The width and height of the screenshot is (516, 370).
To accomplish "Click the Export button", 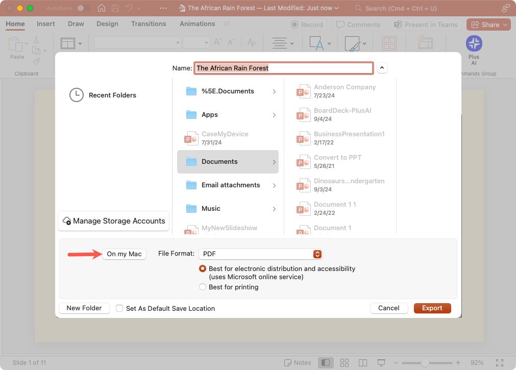I will click(432, 308).
